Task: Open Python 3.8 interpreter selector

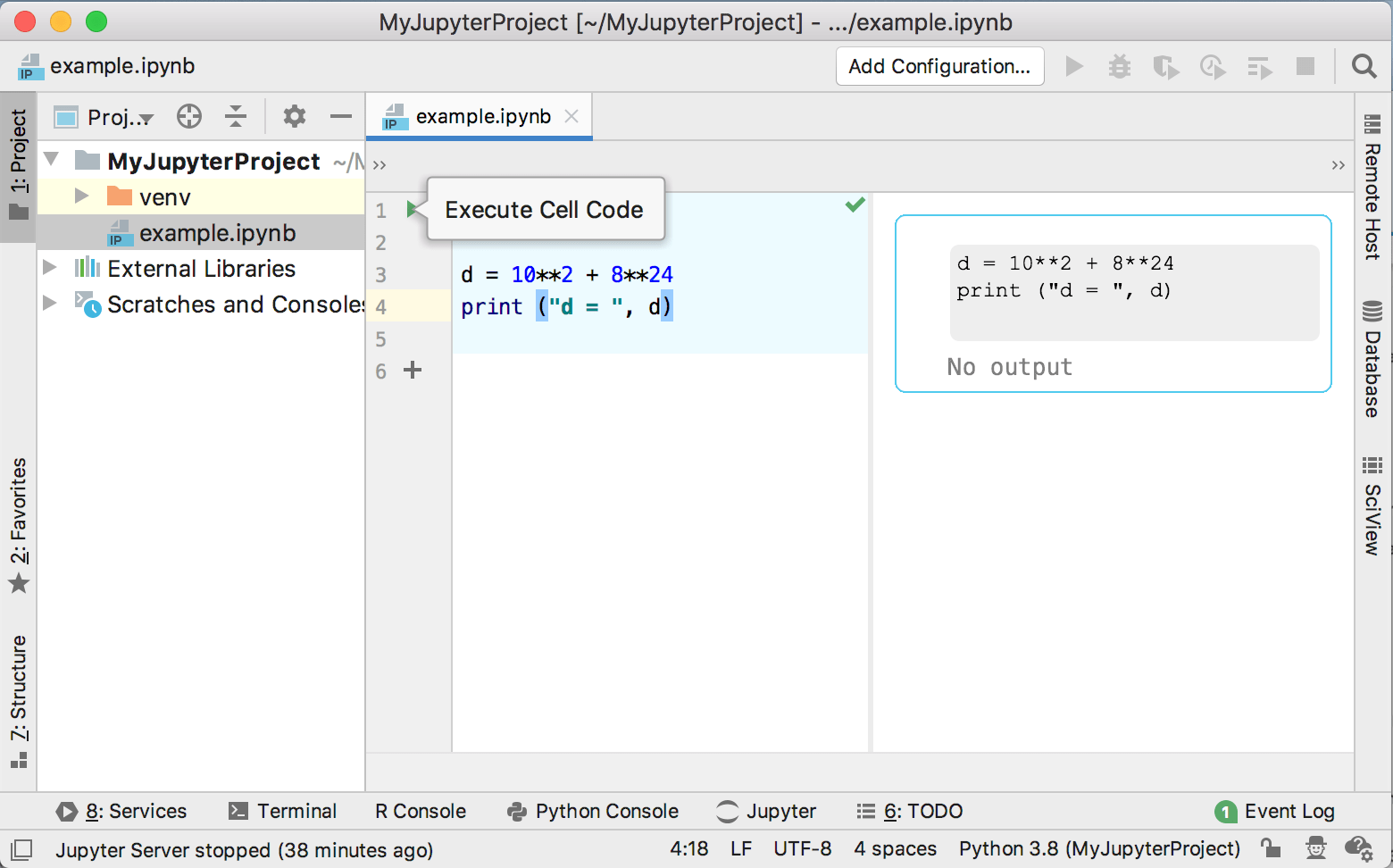Action: pyautogui.click(x=1099, y=848)
